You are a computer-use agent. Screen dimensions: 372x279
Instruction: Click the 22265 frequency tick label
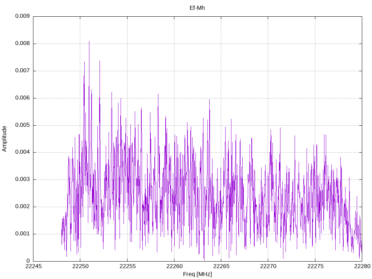(221, 266)
